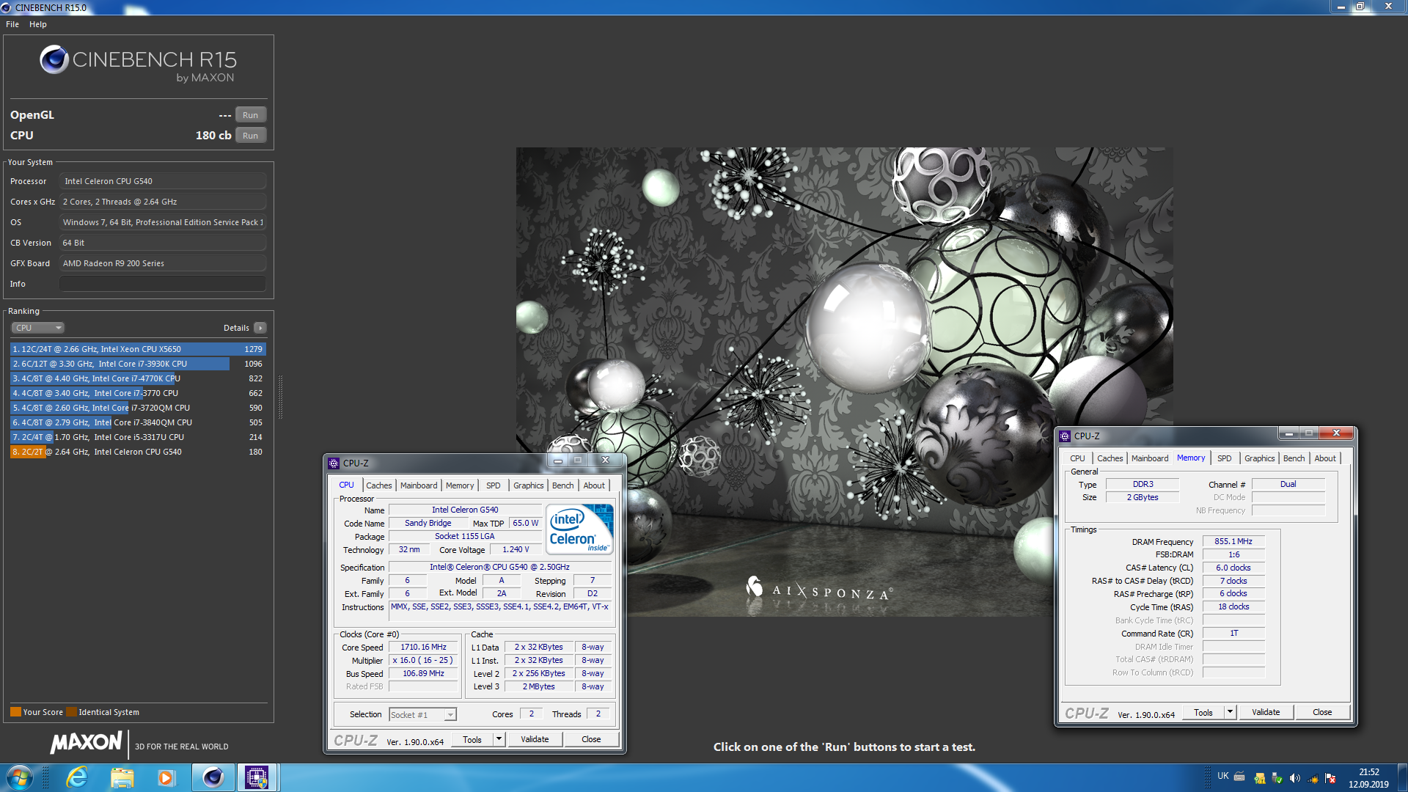Open the network signal tray icon
The width and height of the screenshot is (1408, 792).
pos(1313,778)
